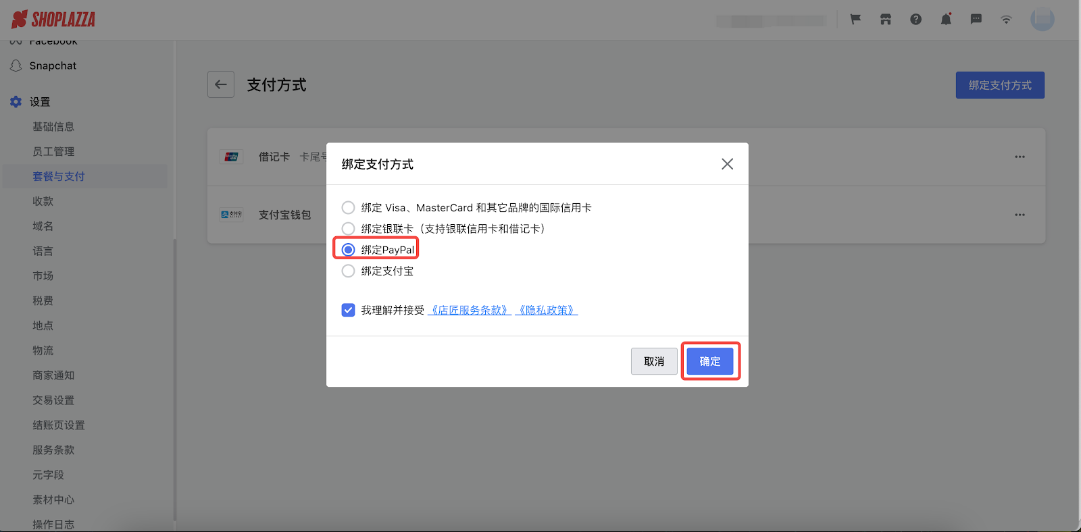Open 操作日志 in sidebar
Viewport: 1081px width, 532px height.
point(53,524)
